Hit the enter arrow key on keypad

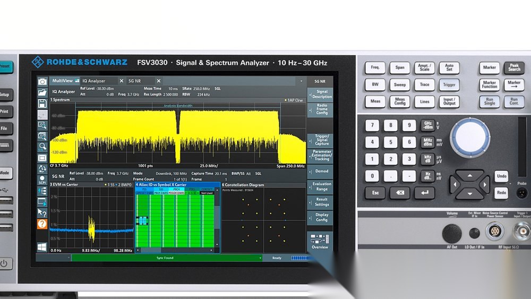tap(424, 193)
